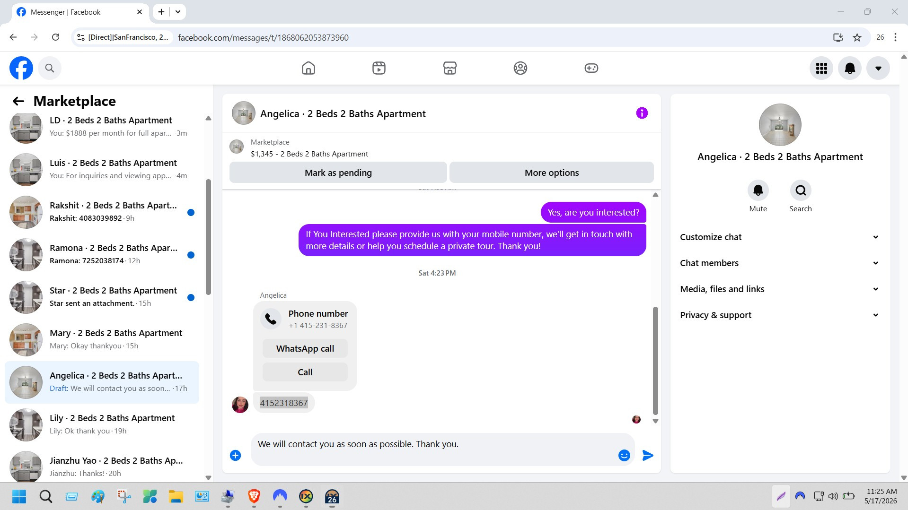Close the Messenger tab
The height and width of the screenshot is (510, 908).
tap(140, 12)
